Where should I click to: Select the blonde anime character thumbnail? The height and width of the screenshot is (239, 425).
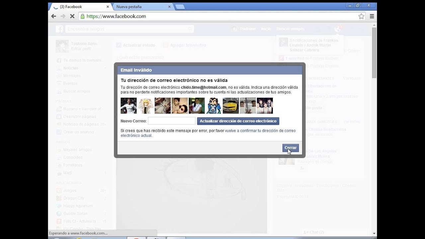[146, 106]
